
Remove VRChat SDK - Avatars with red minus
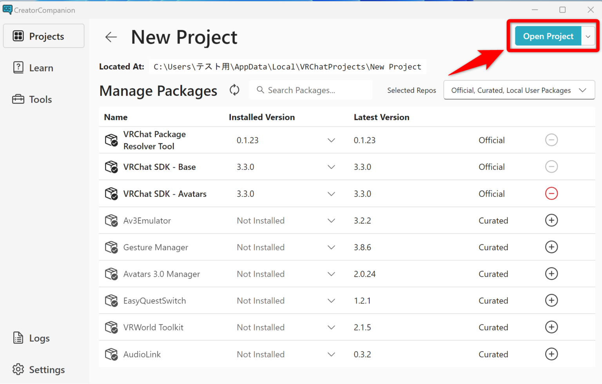coord(551,194)
